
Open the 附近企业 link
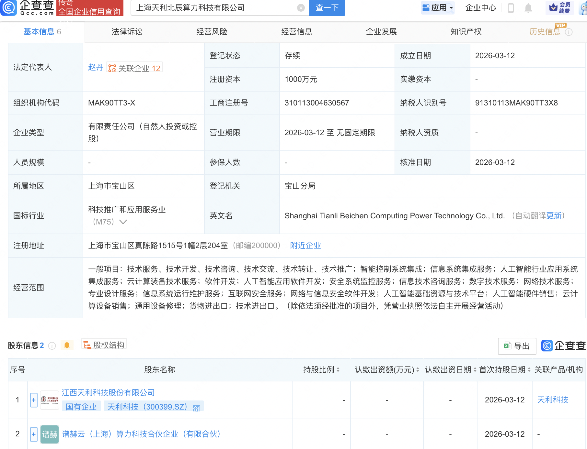point(305,246)
